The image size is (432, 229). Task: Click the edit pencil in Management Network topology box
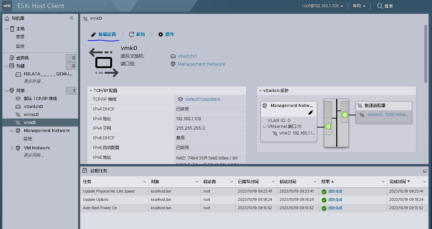tap(311, 112)
